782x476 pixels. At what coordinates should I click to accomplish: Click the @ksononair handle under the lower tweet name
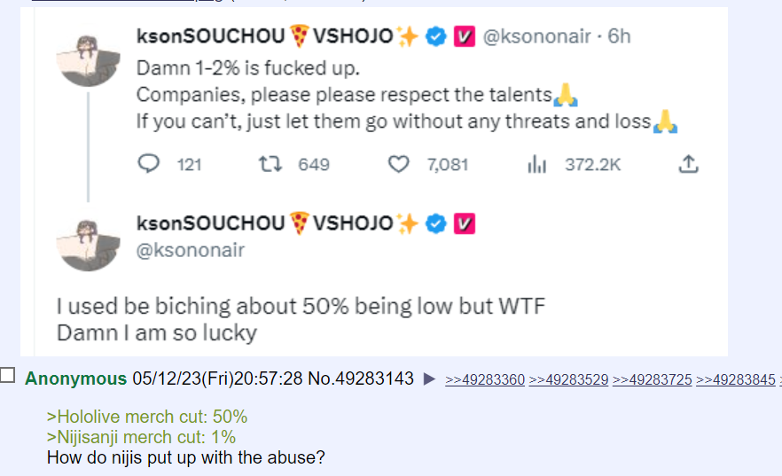[x=190, y=250]
